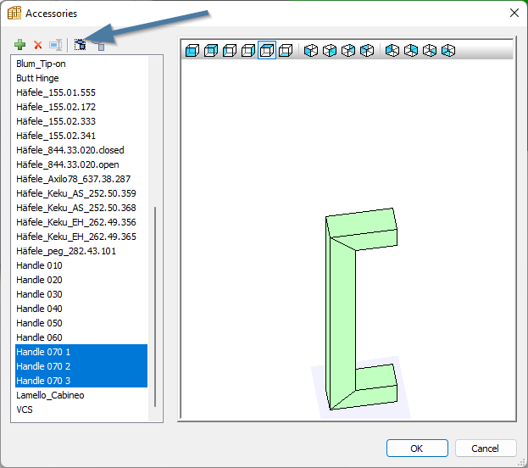Select Häfele_155.02.341 entry
Image resolution: width=528 pixels, height=468 pixels.
click(81, 136)
